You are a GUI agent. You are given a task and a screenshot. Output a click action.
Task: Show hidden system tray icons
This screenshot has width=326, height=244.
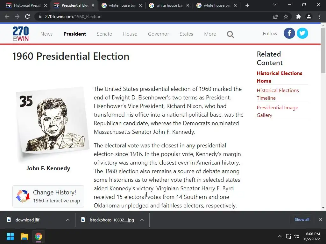pos(280,236)
